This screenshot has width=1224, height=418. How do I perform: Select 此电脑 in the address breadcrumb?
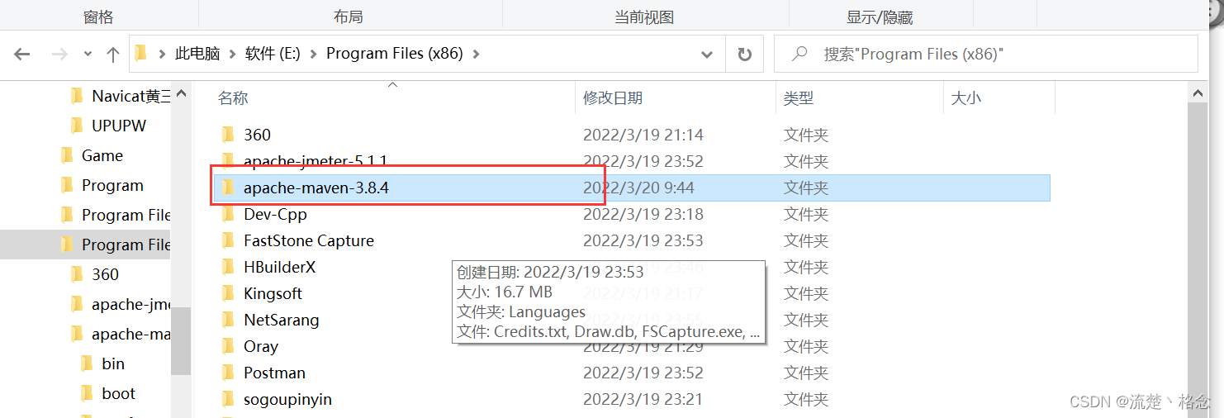tap(197, 54)
